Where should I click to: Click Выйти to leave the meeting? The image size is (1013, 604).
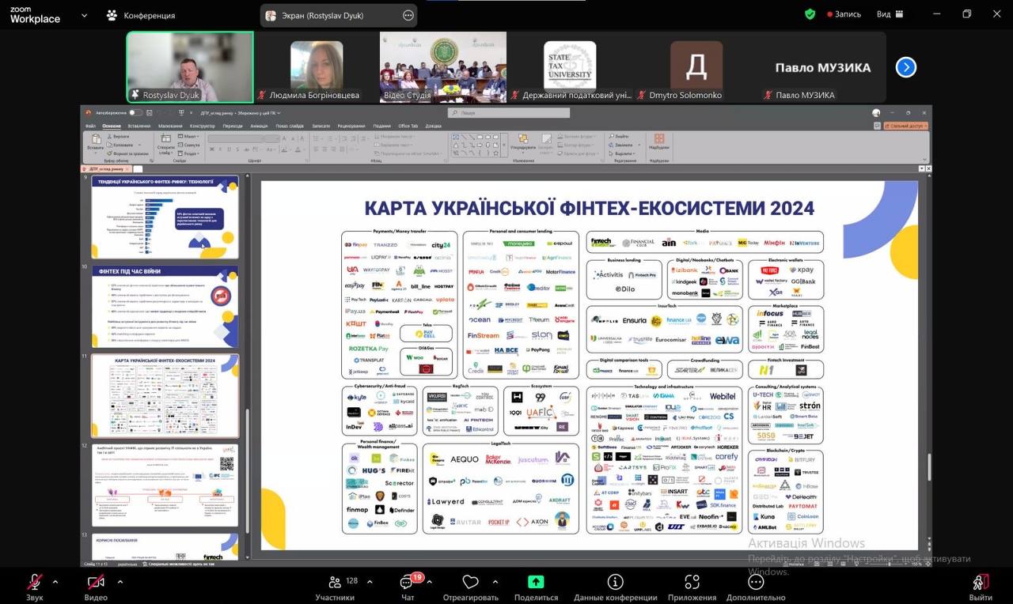click(x=980, y=585)
